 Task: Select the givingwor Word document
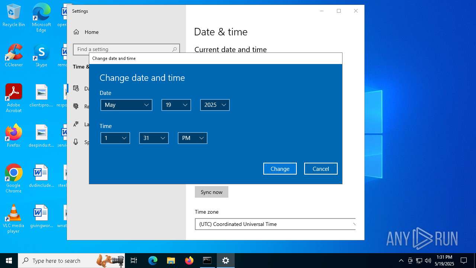tap(41, 216)
